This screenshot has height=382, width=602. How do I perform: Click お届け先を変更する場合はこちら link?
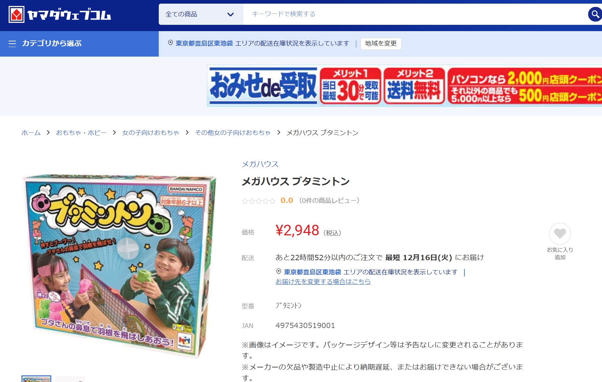click(323, 282)
